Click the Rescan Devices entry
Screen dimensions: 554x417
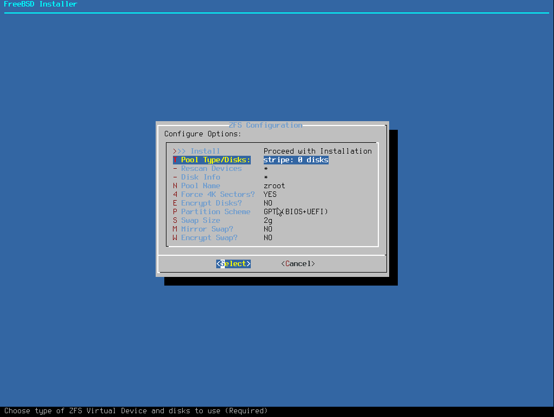click(211, 169)
